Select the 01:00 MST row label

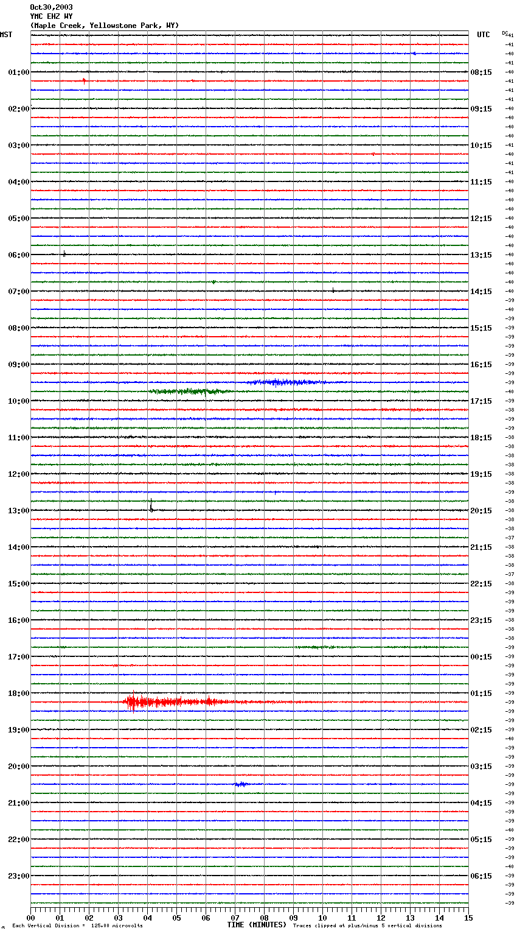[x=18, y=72]
